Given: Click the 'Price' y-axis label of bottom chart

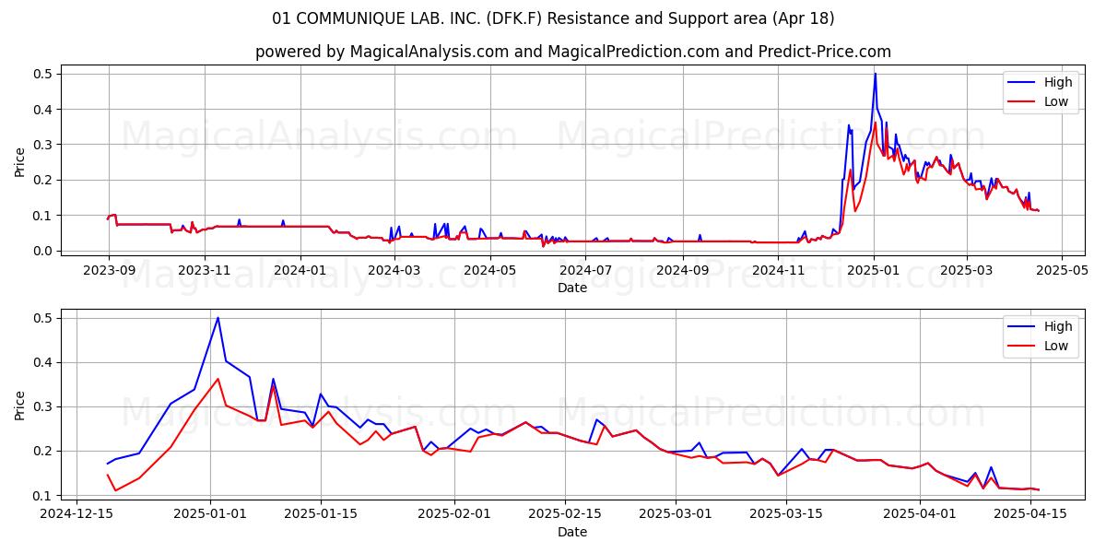Looking at the screenshot, I should [x=20, y=406].
